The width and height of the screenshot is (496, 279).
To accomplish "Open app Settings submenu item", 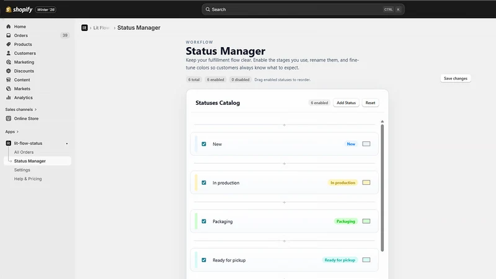I will (22, 170).
